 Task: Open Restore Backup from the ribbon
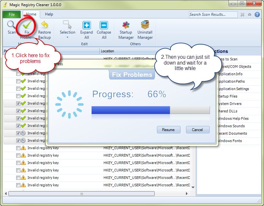click(x=44, y=30)
